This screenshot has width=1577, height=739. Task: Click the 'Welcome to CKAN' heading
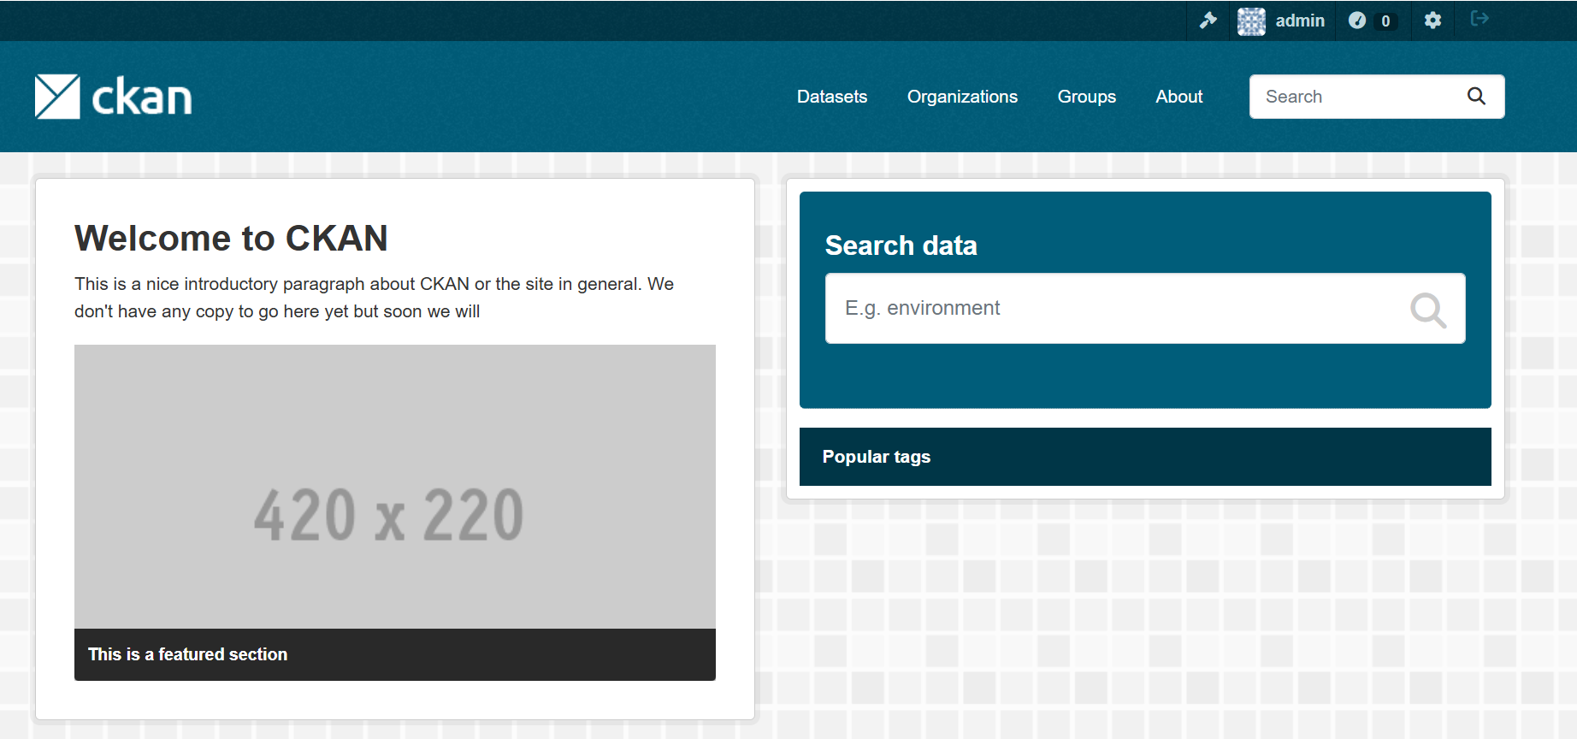(231, 238)
